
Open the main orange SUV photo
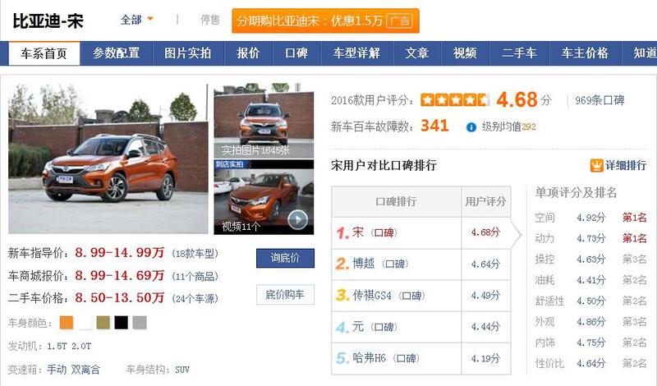108,159
